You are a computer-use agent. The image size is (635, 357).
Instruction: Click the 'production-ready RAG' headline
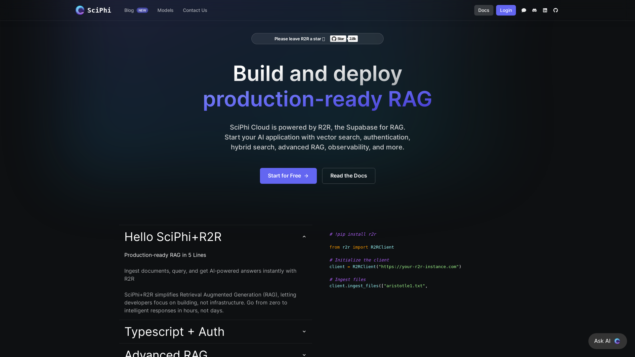pyautogui.click(x=317, y=99)
